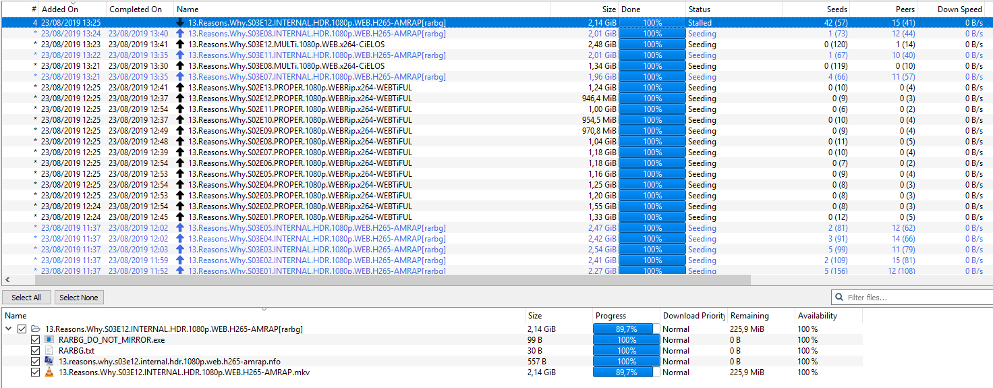The width and height of the screenshot is (993, 388).
Task: Click the stalled download arrow icon for S03E12 AMRAP
Action: pos(180,22)
